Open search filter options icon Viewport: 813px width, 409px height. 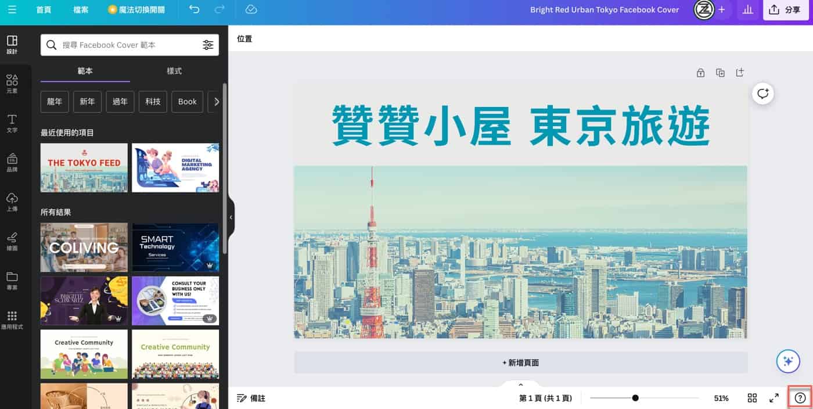pos(208,45)
